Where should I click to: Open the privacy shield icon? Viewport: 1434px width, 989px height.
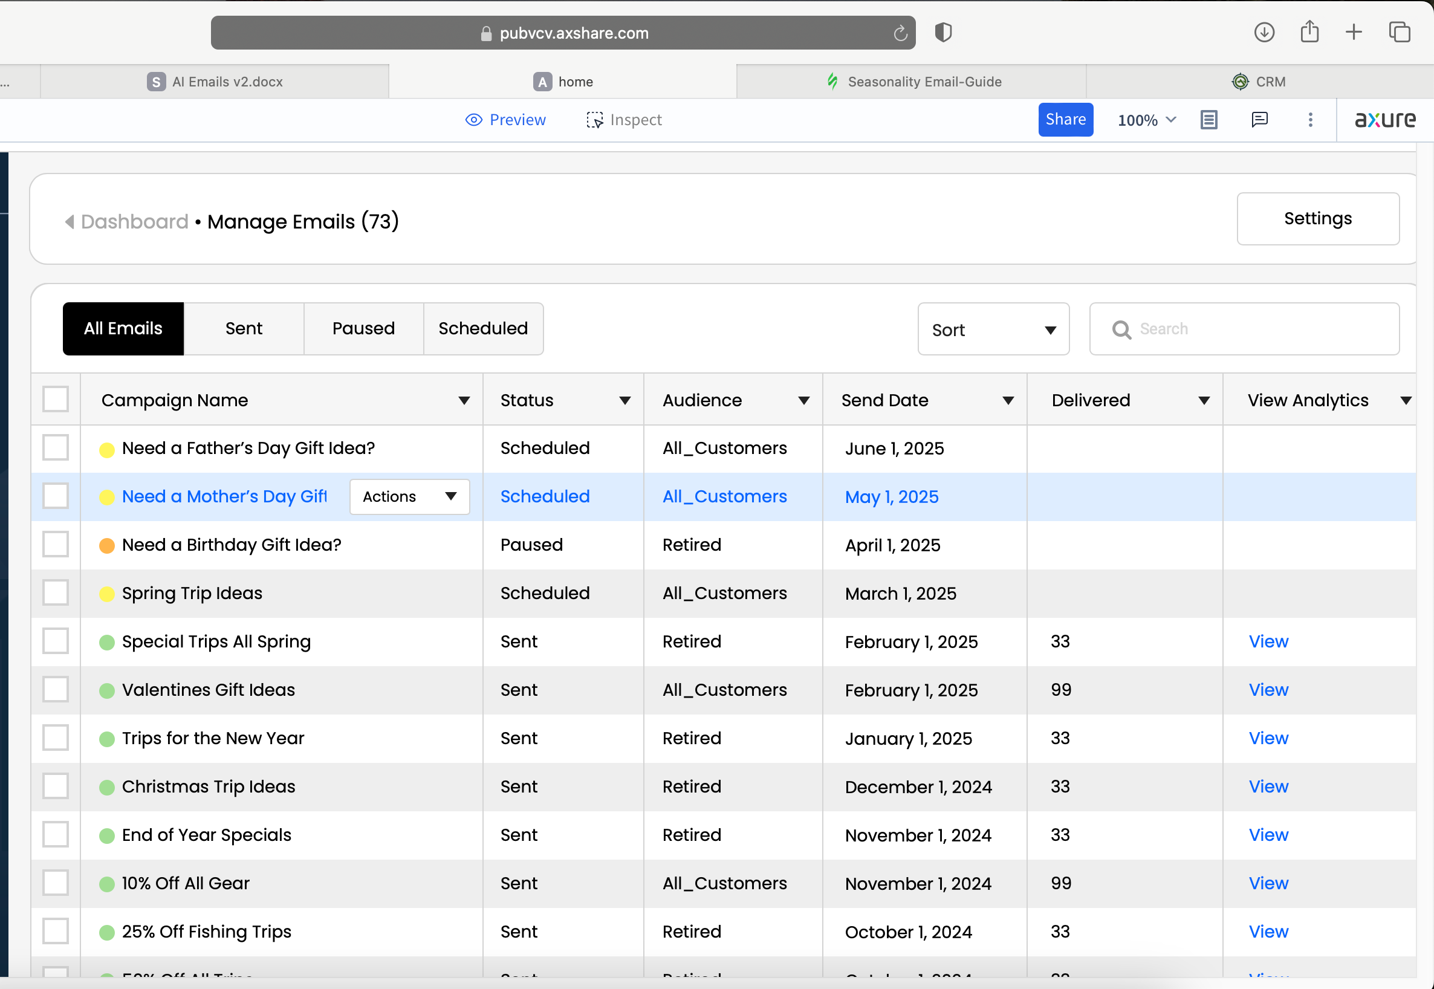tap(942, 32)
